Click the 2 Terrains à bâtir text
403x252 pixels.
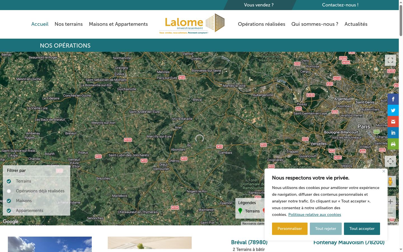pyautogui.click(x=249, y=249)
